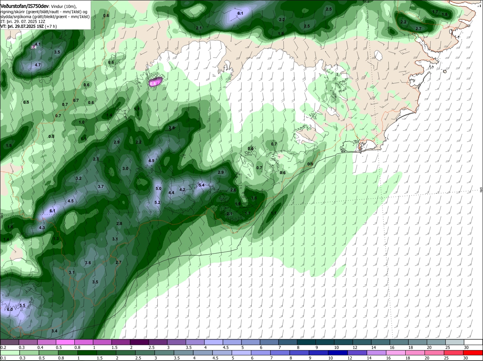Image resolution: width=483 pixels, height=361 pixels.
Task: Click the valid time 'VT: þri. 29.07.2025 19Z'
Action: [23, 26]
